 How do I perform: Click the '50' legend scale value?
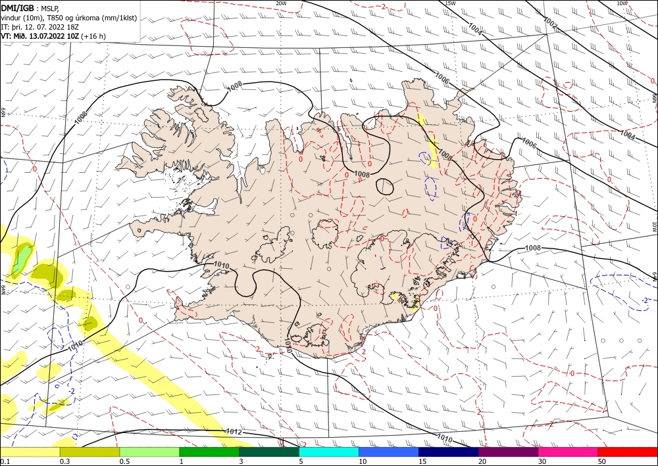(x=602, y=461)
